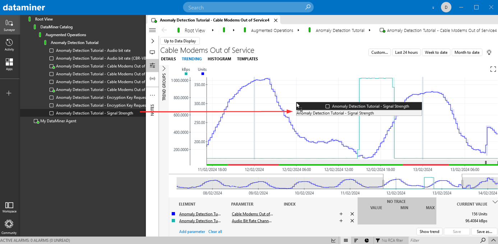Open the breadcrumb arrow after Anomaly Detection Tutorial
The image size is (498, 244).
click(x=369, y=30)
